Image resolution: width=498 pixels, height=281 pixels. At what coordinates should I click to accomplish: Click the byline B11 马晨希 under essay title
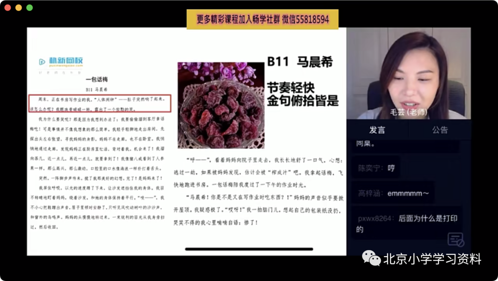97,89
